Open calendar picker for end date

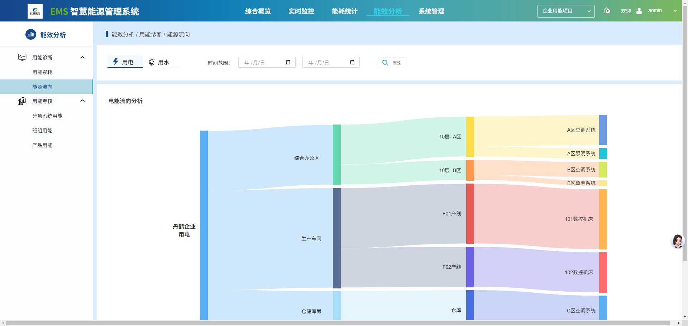coord(352,62)
